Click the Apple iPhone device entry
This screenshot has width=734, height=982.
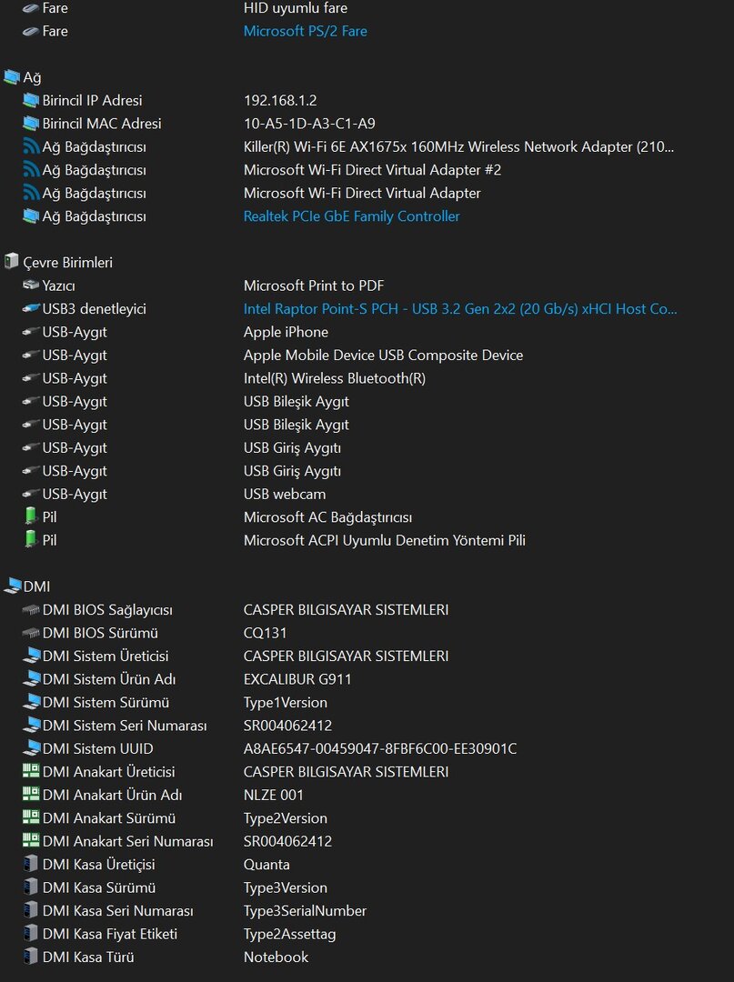point(286,332)
